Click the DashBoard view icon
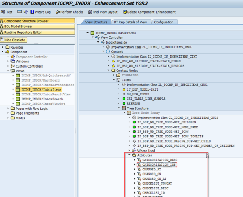The height and width of the screenshot is (197, 243). click(18, 80)
